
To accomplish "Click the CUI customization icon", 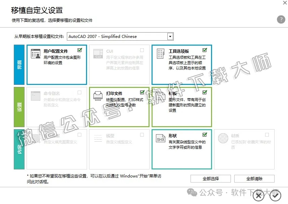I will (x=98, y=54).
